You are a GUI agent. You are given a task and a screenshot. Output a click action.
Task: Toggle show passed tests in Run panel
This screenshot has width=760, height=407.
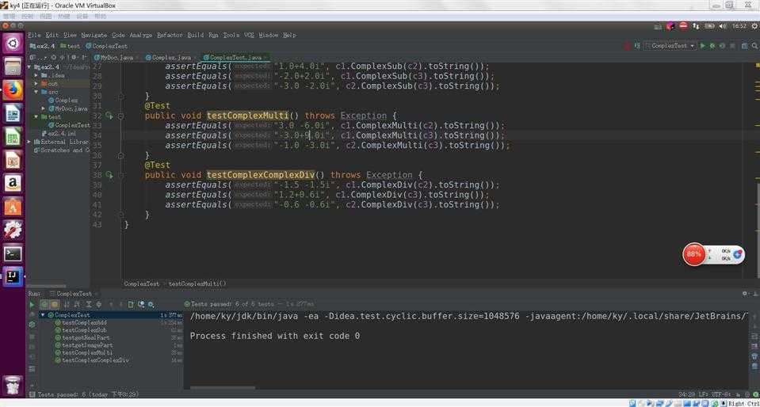click(44, 305)
